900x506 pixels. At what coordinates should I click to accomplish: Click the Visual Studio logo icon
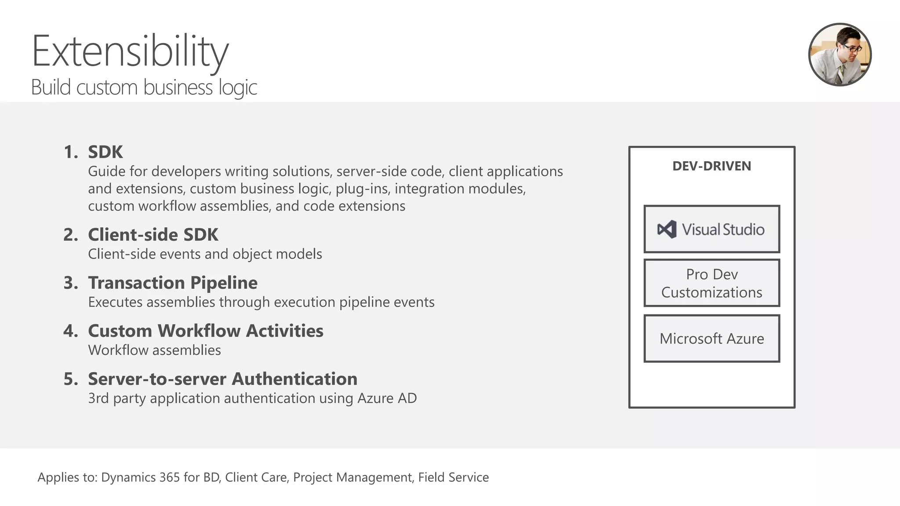[667, 229]
